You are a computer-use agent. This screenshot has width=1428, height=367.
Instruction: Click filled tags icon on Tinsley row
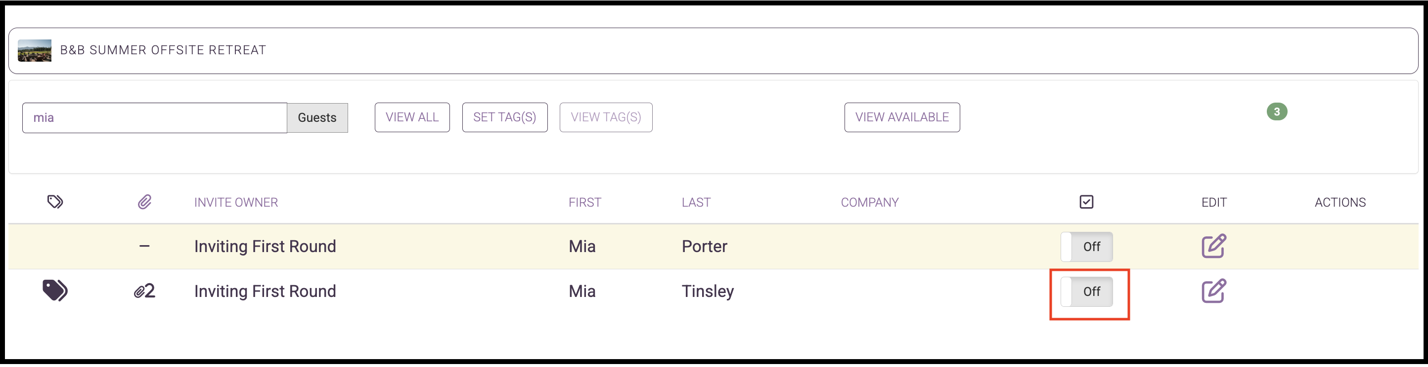click(55, 290)
